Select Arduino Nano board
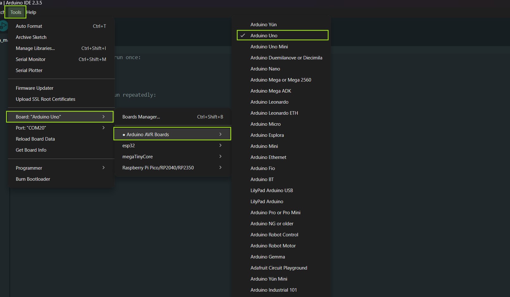This screenshot has height=297, width=510. (281, 69)
